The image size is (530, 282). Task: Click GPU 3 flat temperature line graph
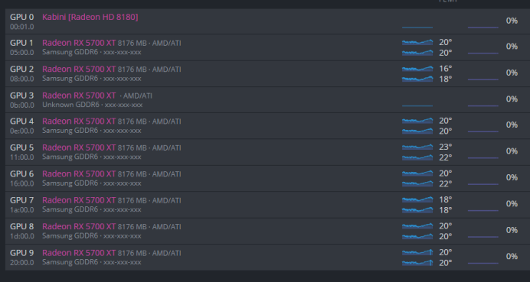click(x=417, y=105)
